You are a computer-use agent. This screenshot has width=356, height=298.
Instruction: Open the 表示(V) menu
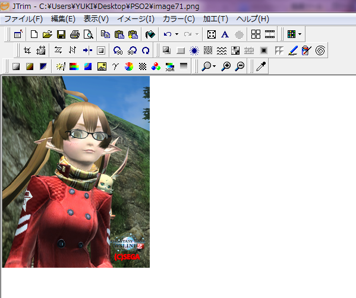(96, 19)
